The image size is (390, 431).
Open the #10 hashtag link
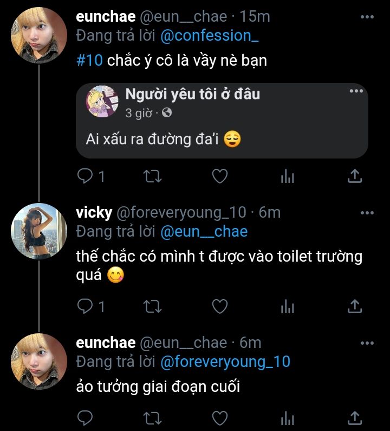(x=89, y=60)
